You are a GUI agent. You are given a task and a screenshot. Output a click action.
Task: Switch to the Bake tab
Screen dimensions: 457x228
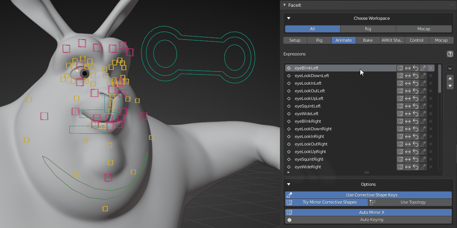tap(368, 40)
